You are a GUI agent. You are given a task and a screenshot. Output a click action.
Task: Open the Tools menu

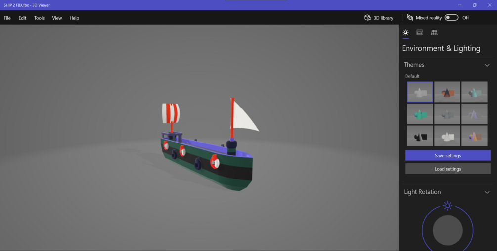pos(39,18)
